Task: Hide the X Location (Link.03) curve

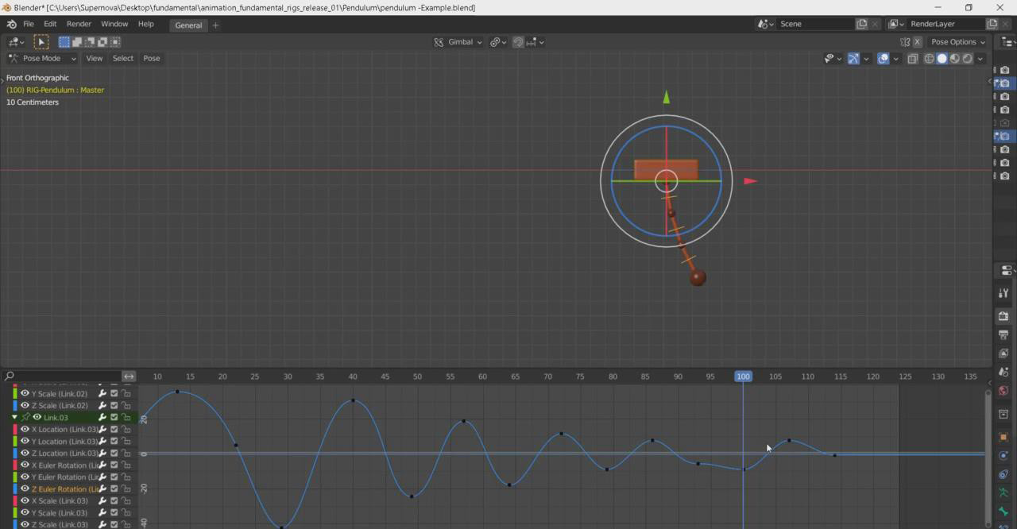Action: click(x=25, y=430)
